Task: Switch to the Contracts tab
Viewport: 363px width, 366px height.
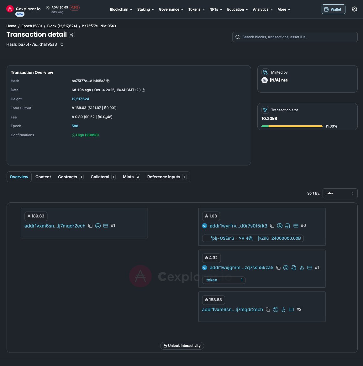Action: click(x=67, y=177)
